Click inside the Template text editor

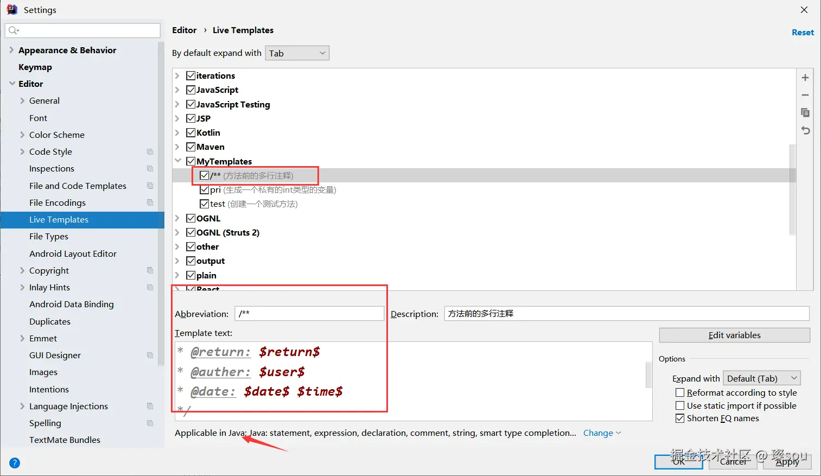tap(412, 381)
